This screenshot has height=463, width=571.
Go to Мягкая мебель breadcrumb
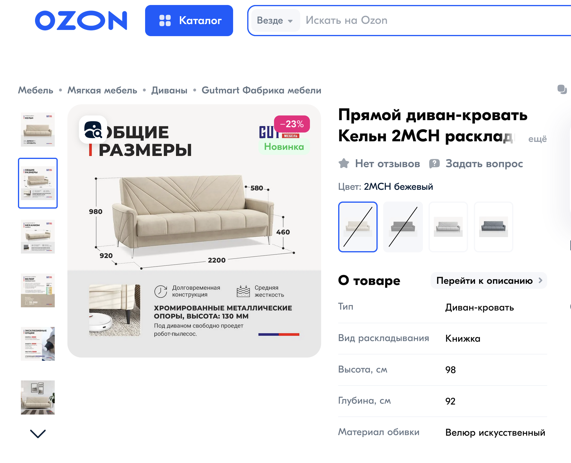[102, 90]
